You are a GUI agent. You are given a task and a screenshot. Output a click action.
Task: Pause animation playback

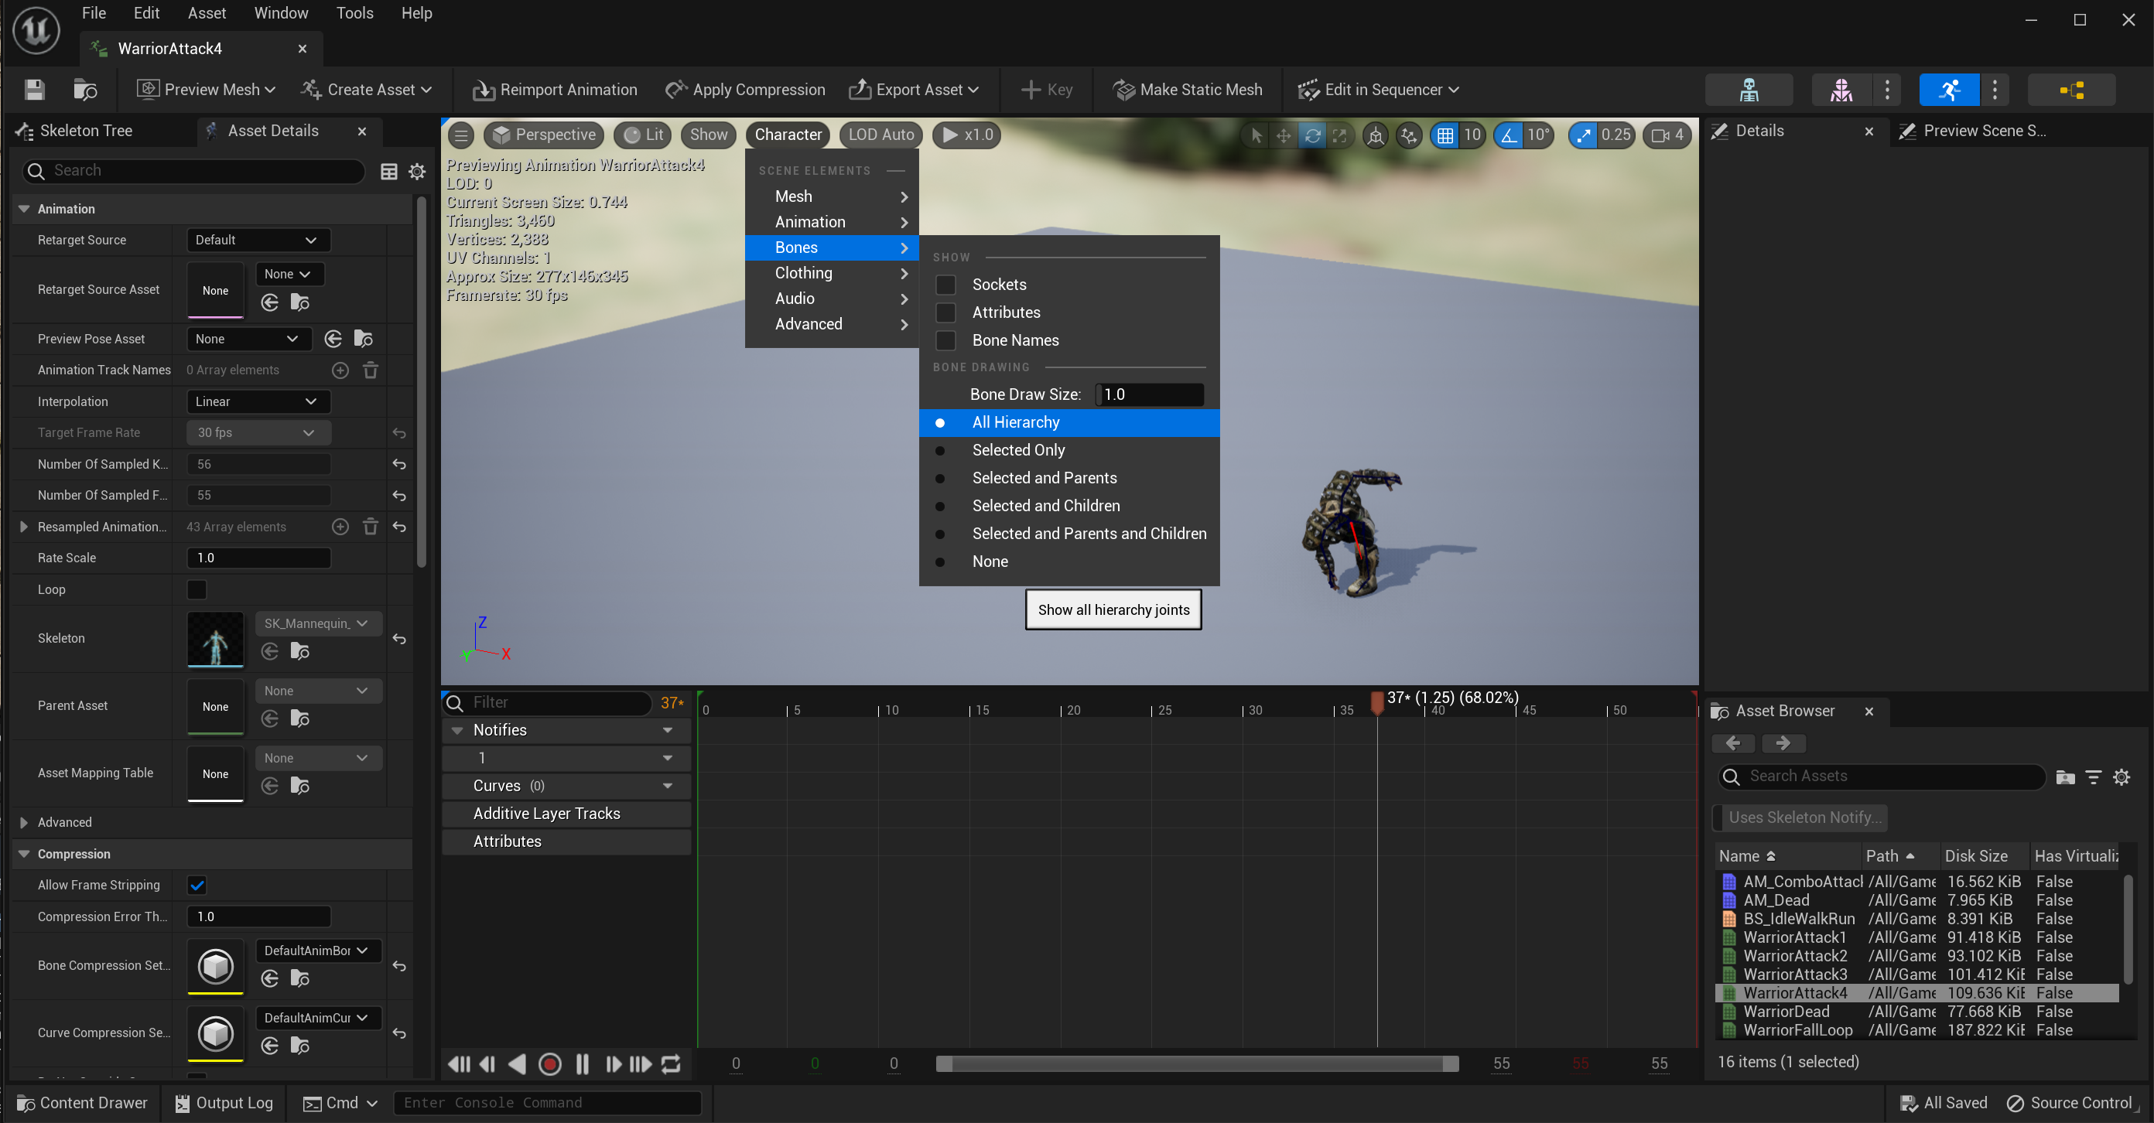pos(582,1063)
